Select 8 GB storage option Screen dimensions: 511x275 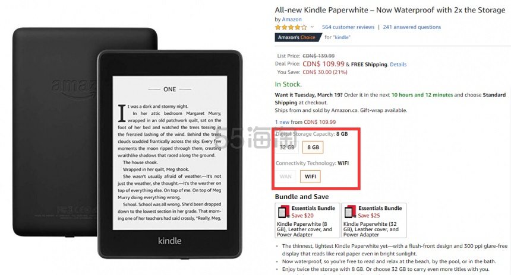pos(313,147)
